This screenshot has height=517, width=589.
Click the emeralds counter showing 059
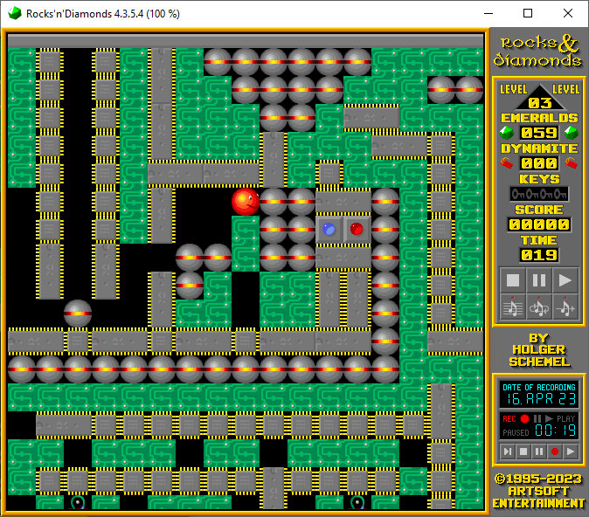pyautogui.click(x=539, y=133)
